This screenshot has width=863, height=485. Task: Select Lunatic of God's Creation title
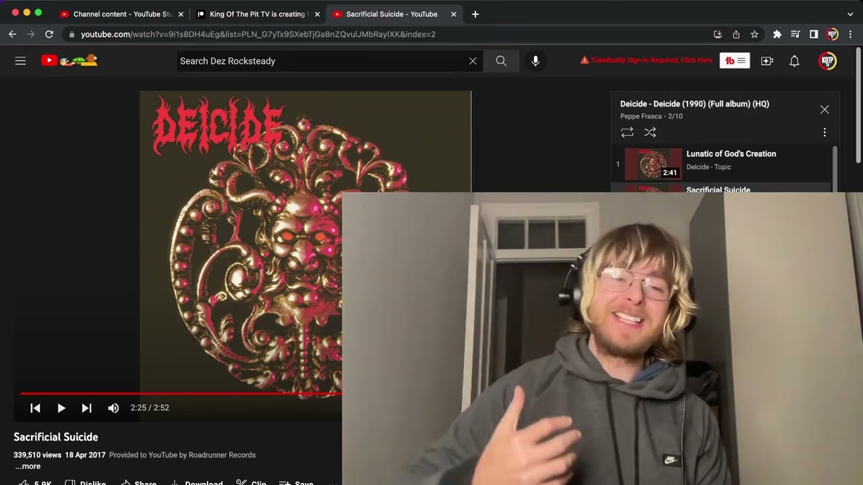point(731,154)
